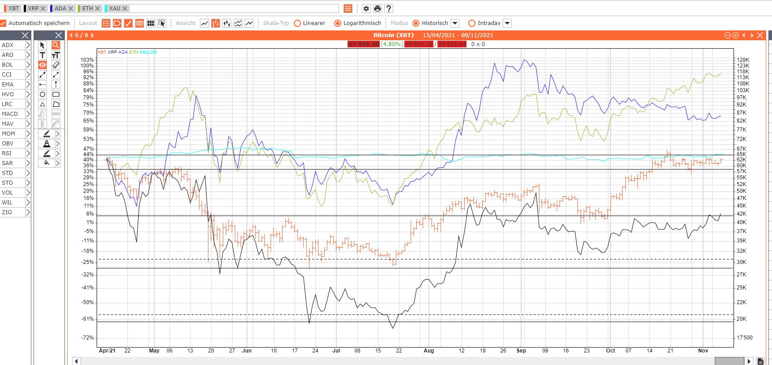
Task: Select the text tool
Action: [42, 55]
